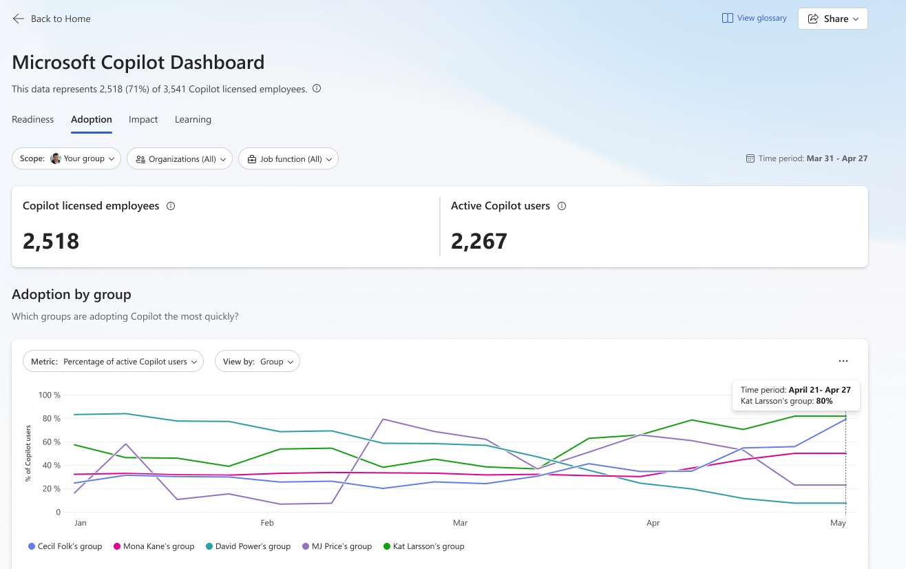Switch to the Impact tab
This screenshot has width=906, height=569.
tap(143, 120)
